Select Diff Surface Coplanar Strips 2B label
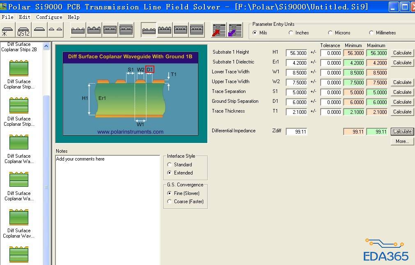 point(19,47)
